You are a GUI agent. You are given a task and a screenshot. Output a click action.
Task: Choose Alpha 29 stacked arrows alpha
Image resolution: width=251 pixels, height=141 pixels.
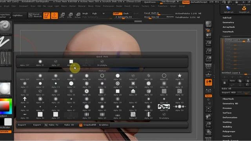[133, 92]
